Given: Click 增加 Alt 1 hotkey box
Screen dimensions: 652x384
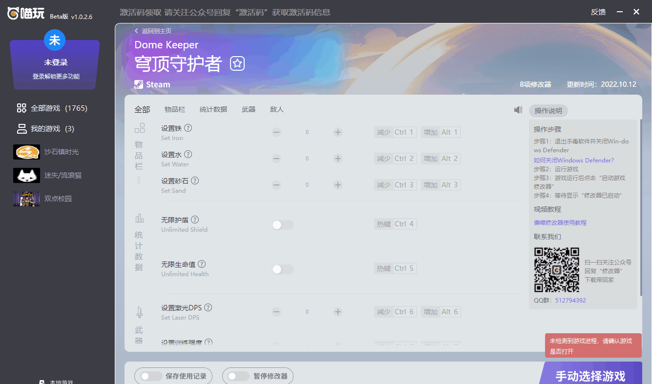Looking at the screenshot, I should 441,132.
